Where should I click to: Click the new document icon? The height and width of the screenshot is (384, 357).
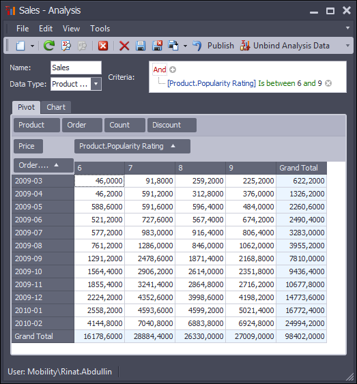pos(20,46)
